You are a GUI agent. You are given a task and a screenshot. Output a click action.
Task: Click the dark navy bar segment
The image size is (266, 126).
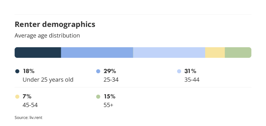(x=38, y=53)
